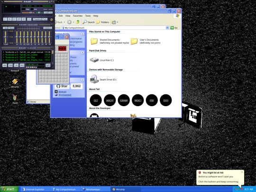Select playlist track 1 angel-novoat

(27, 52)
